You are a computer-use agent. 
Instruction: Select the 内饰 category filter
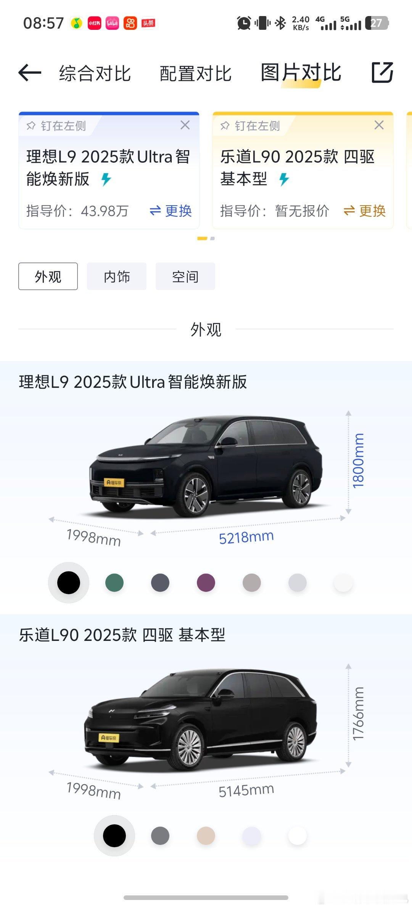coord(117,276)
